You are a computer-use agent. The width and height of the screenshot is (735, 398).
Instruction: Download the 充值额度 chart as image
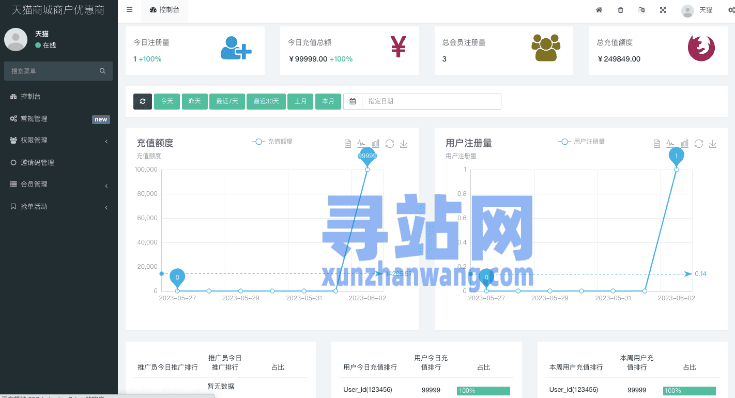pos(404,144)
